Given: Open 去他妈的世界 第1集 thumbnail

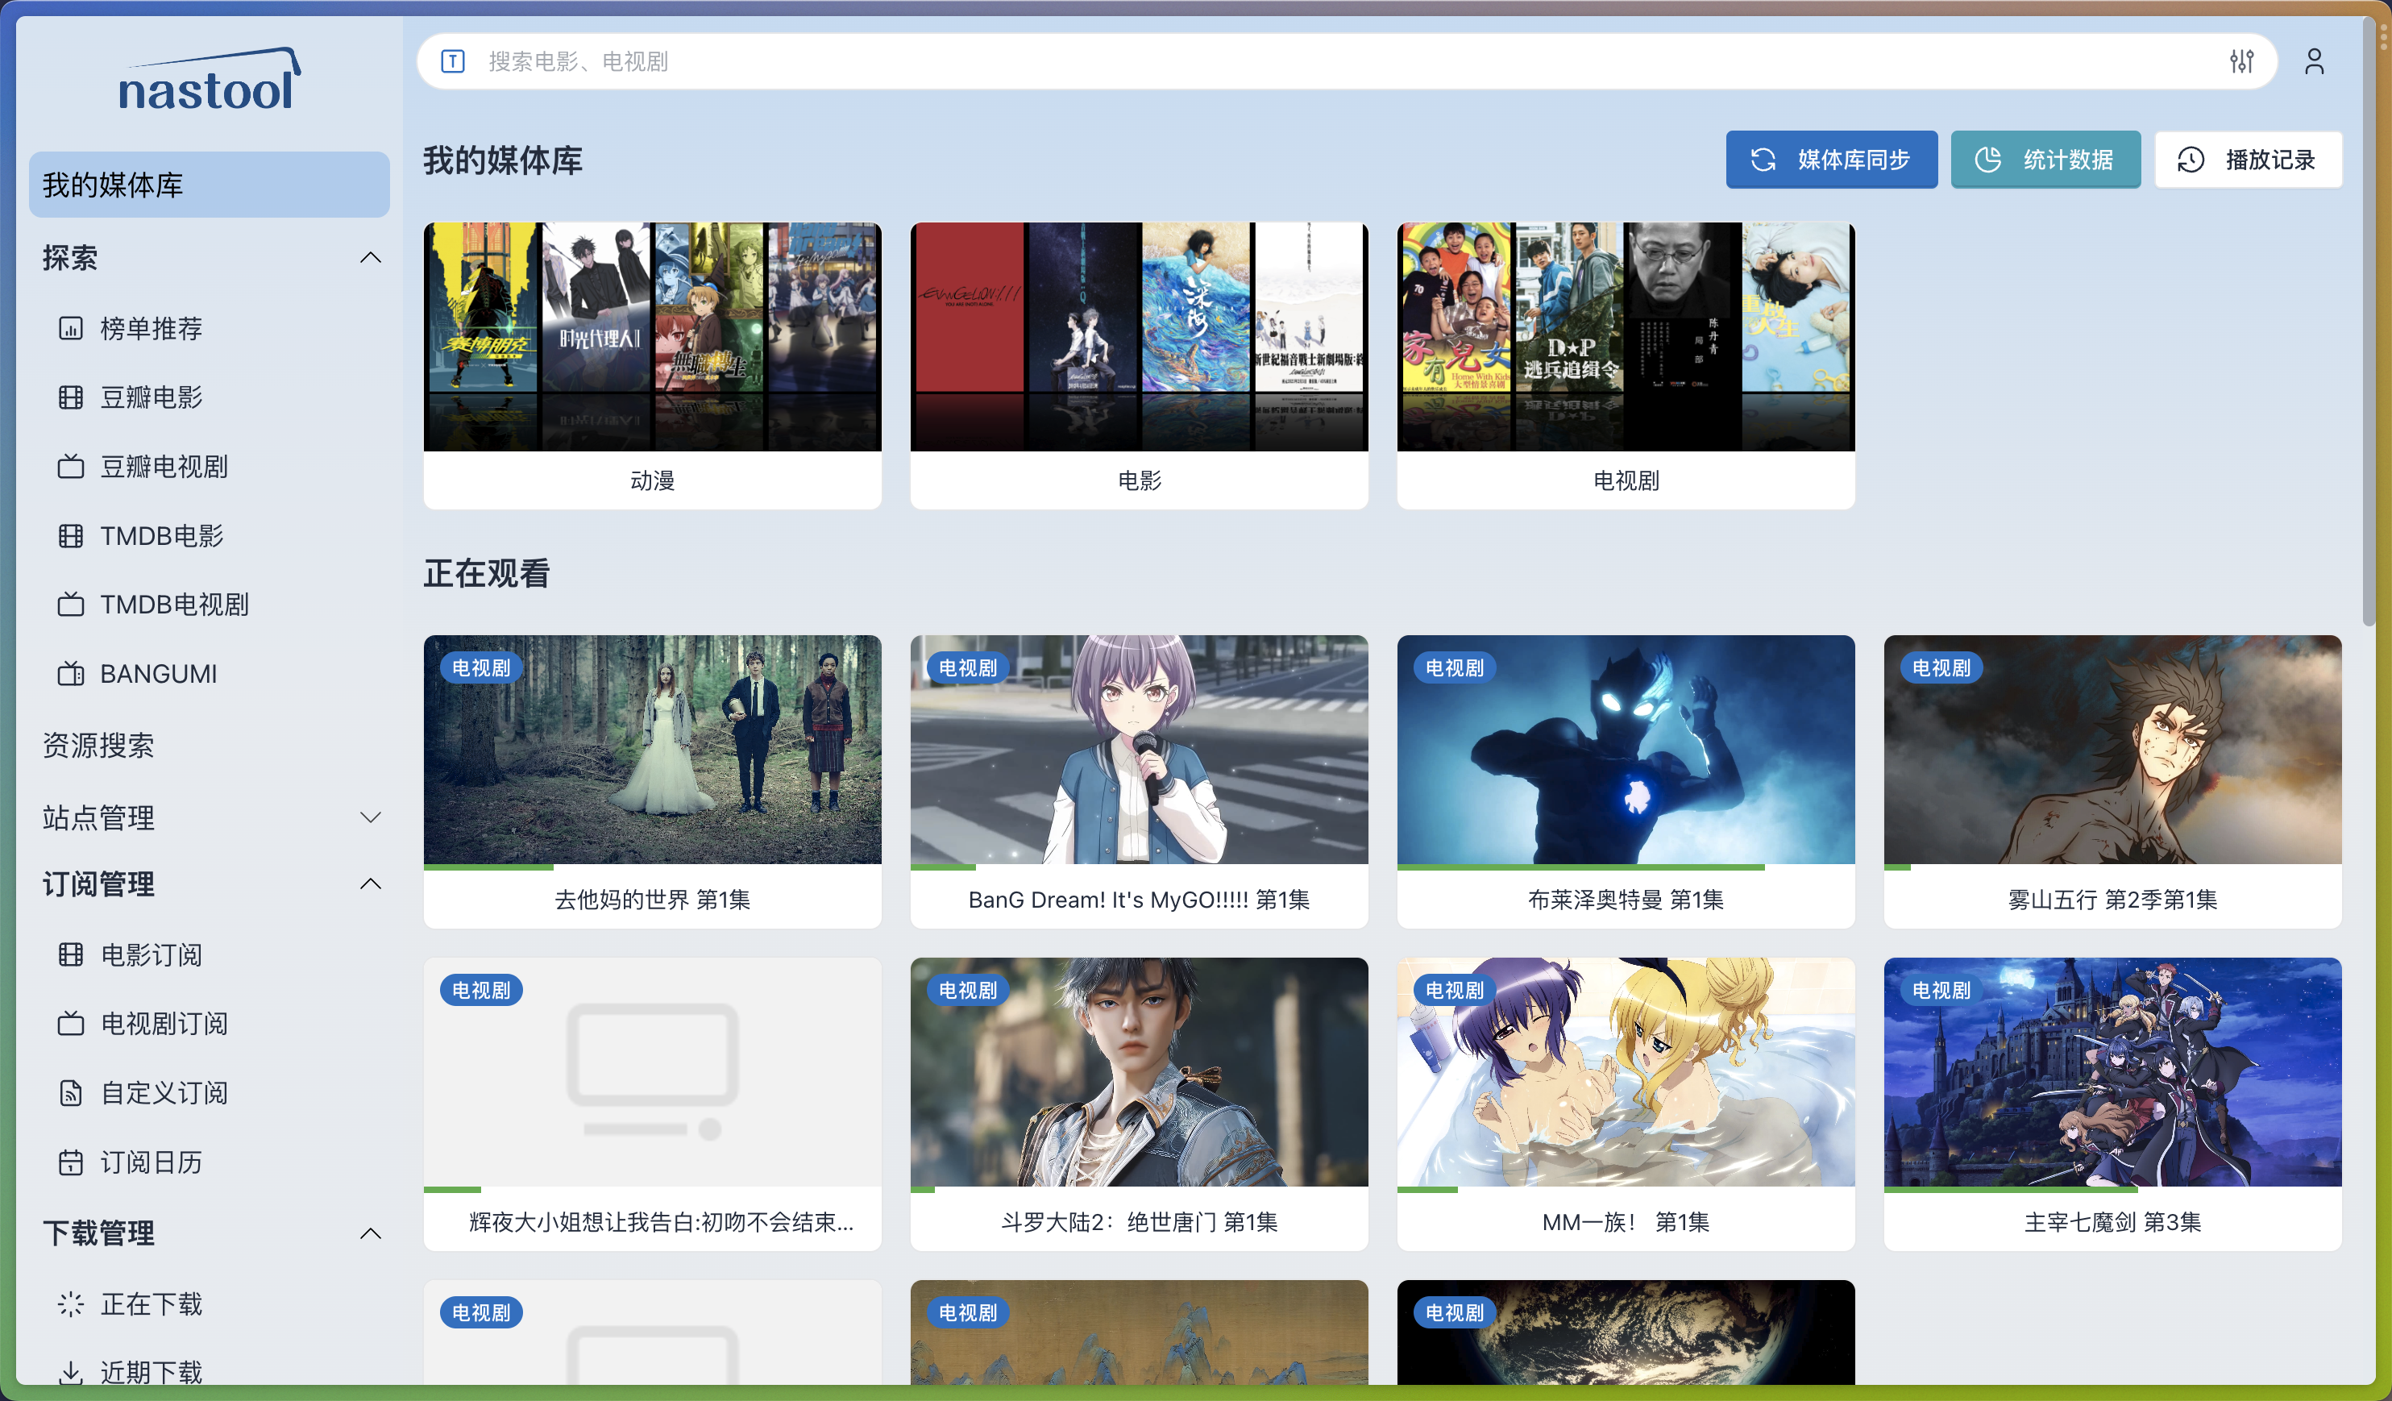Looking at the screenshot, I should [652, 750].
